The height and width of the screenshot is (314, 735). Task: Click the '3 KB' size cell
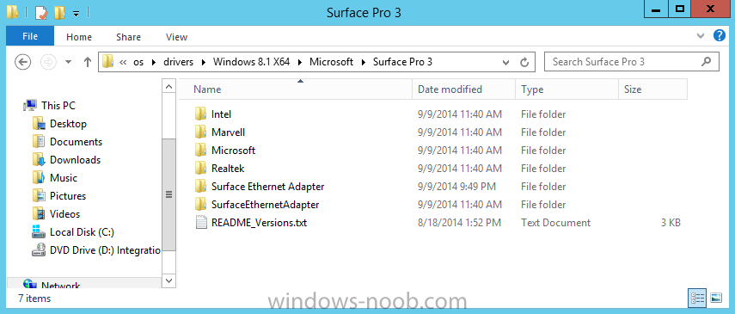671,223
